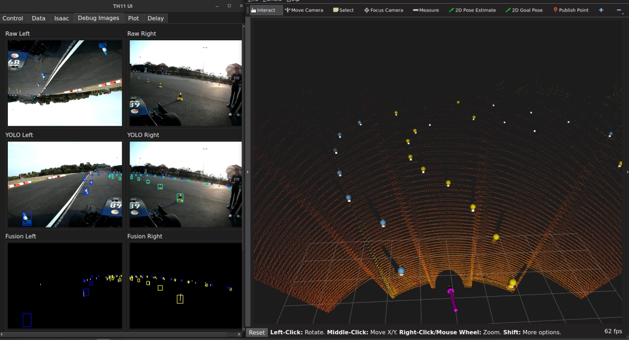Activate the Publish Point tool
Screen dimensions: 629x340
click(570, 10)
